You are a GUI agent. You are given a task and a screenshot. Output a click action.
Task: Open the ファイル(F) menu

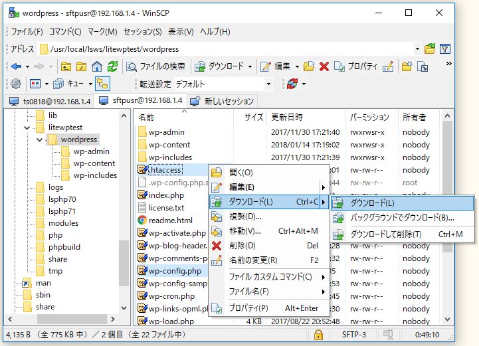coord(27,31)
